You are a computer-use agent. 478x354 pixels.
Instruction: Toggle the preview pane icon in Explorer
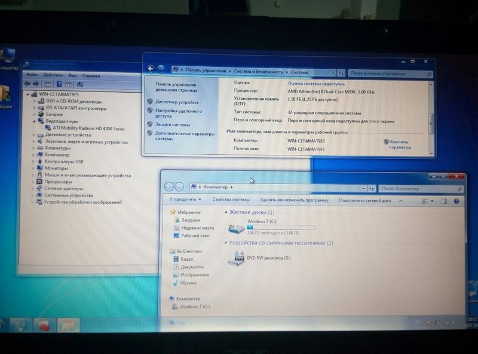[x=446, y=200]
